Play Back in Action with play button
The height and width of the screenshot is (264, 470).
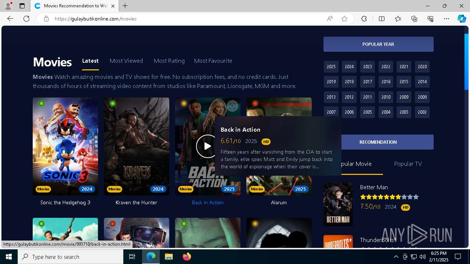[207, 146]
